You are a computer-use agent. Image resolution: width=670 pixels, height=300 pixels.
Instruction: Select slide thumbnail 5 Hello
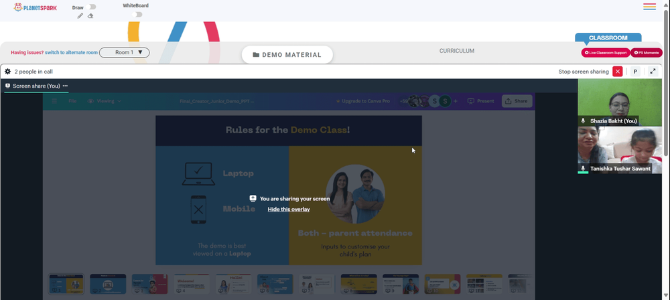pyautogui.click(x=233, y=284)
